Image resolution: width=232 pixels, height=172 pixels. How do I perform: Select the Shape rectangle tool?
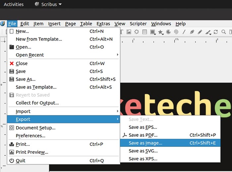[152, 32]
